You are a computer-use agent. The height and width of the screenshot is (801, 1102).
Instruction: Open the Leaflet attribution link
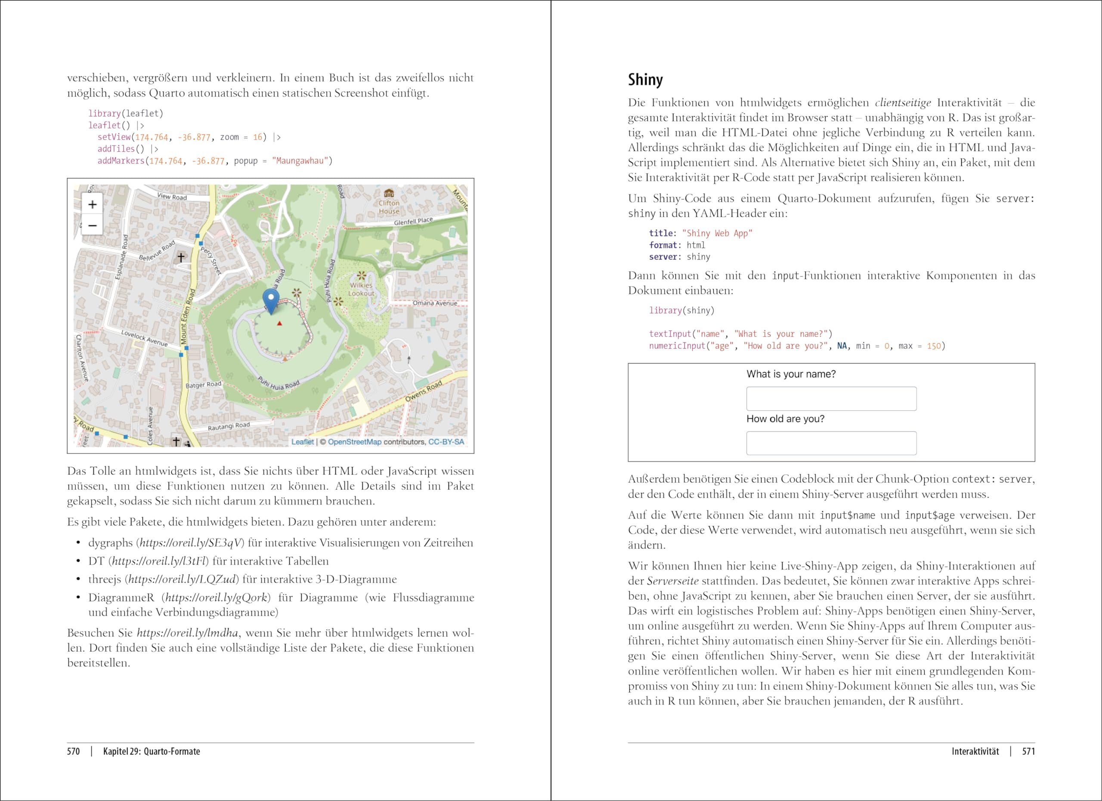point(303,442)
